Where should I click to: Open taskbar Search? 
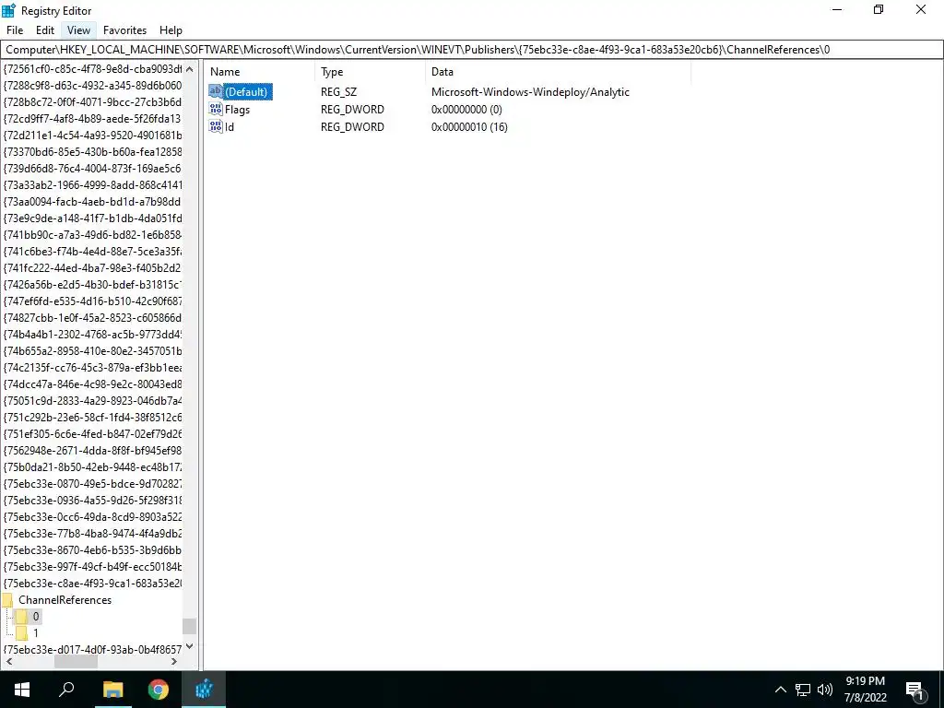(x=66, y=690)
